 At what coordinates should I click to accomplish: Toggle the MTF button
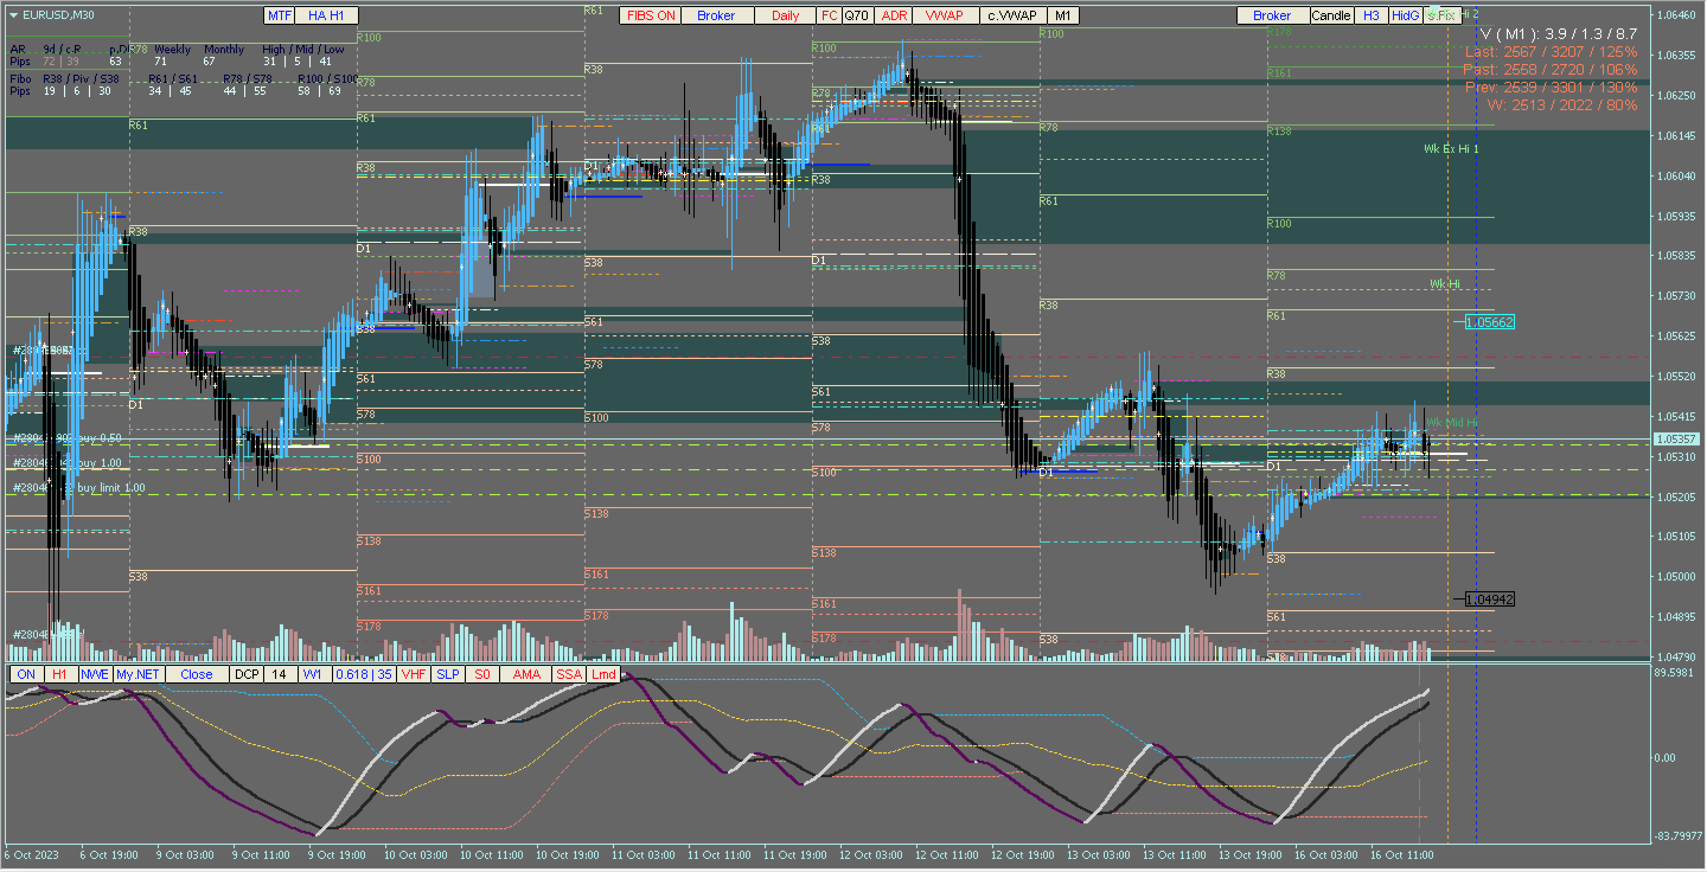tap(279, 15)
